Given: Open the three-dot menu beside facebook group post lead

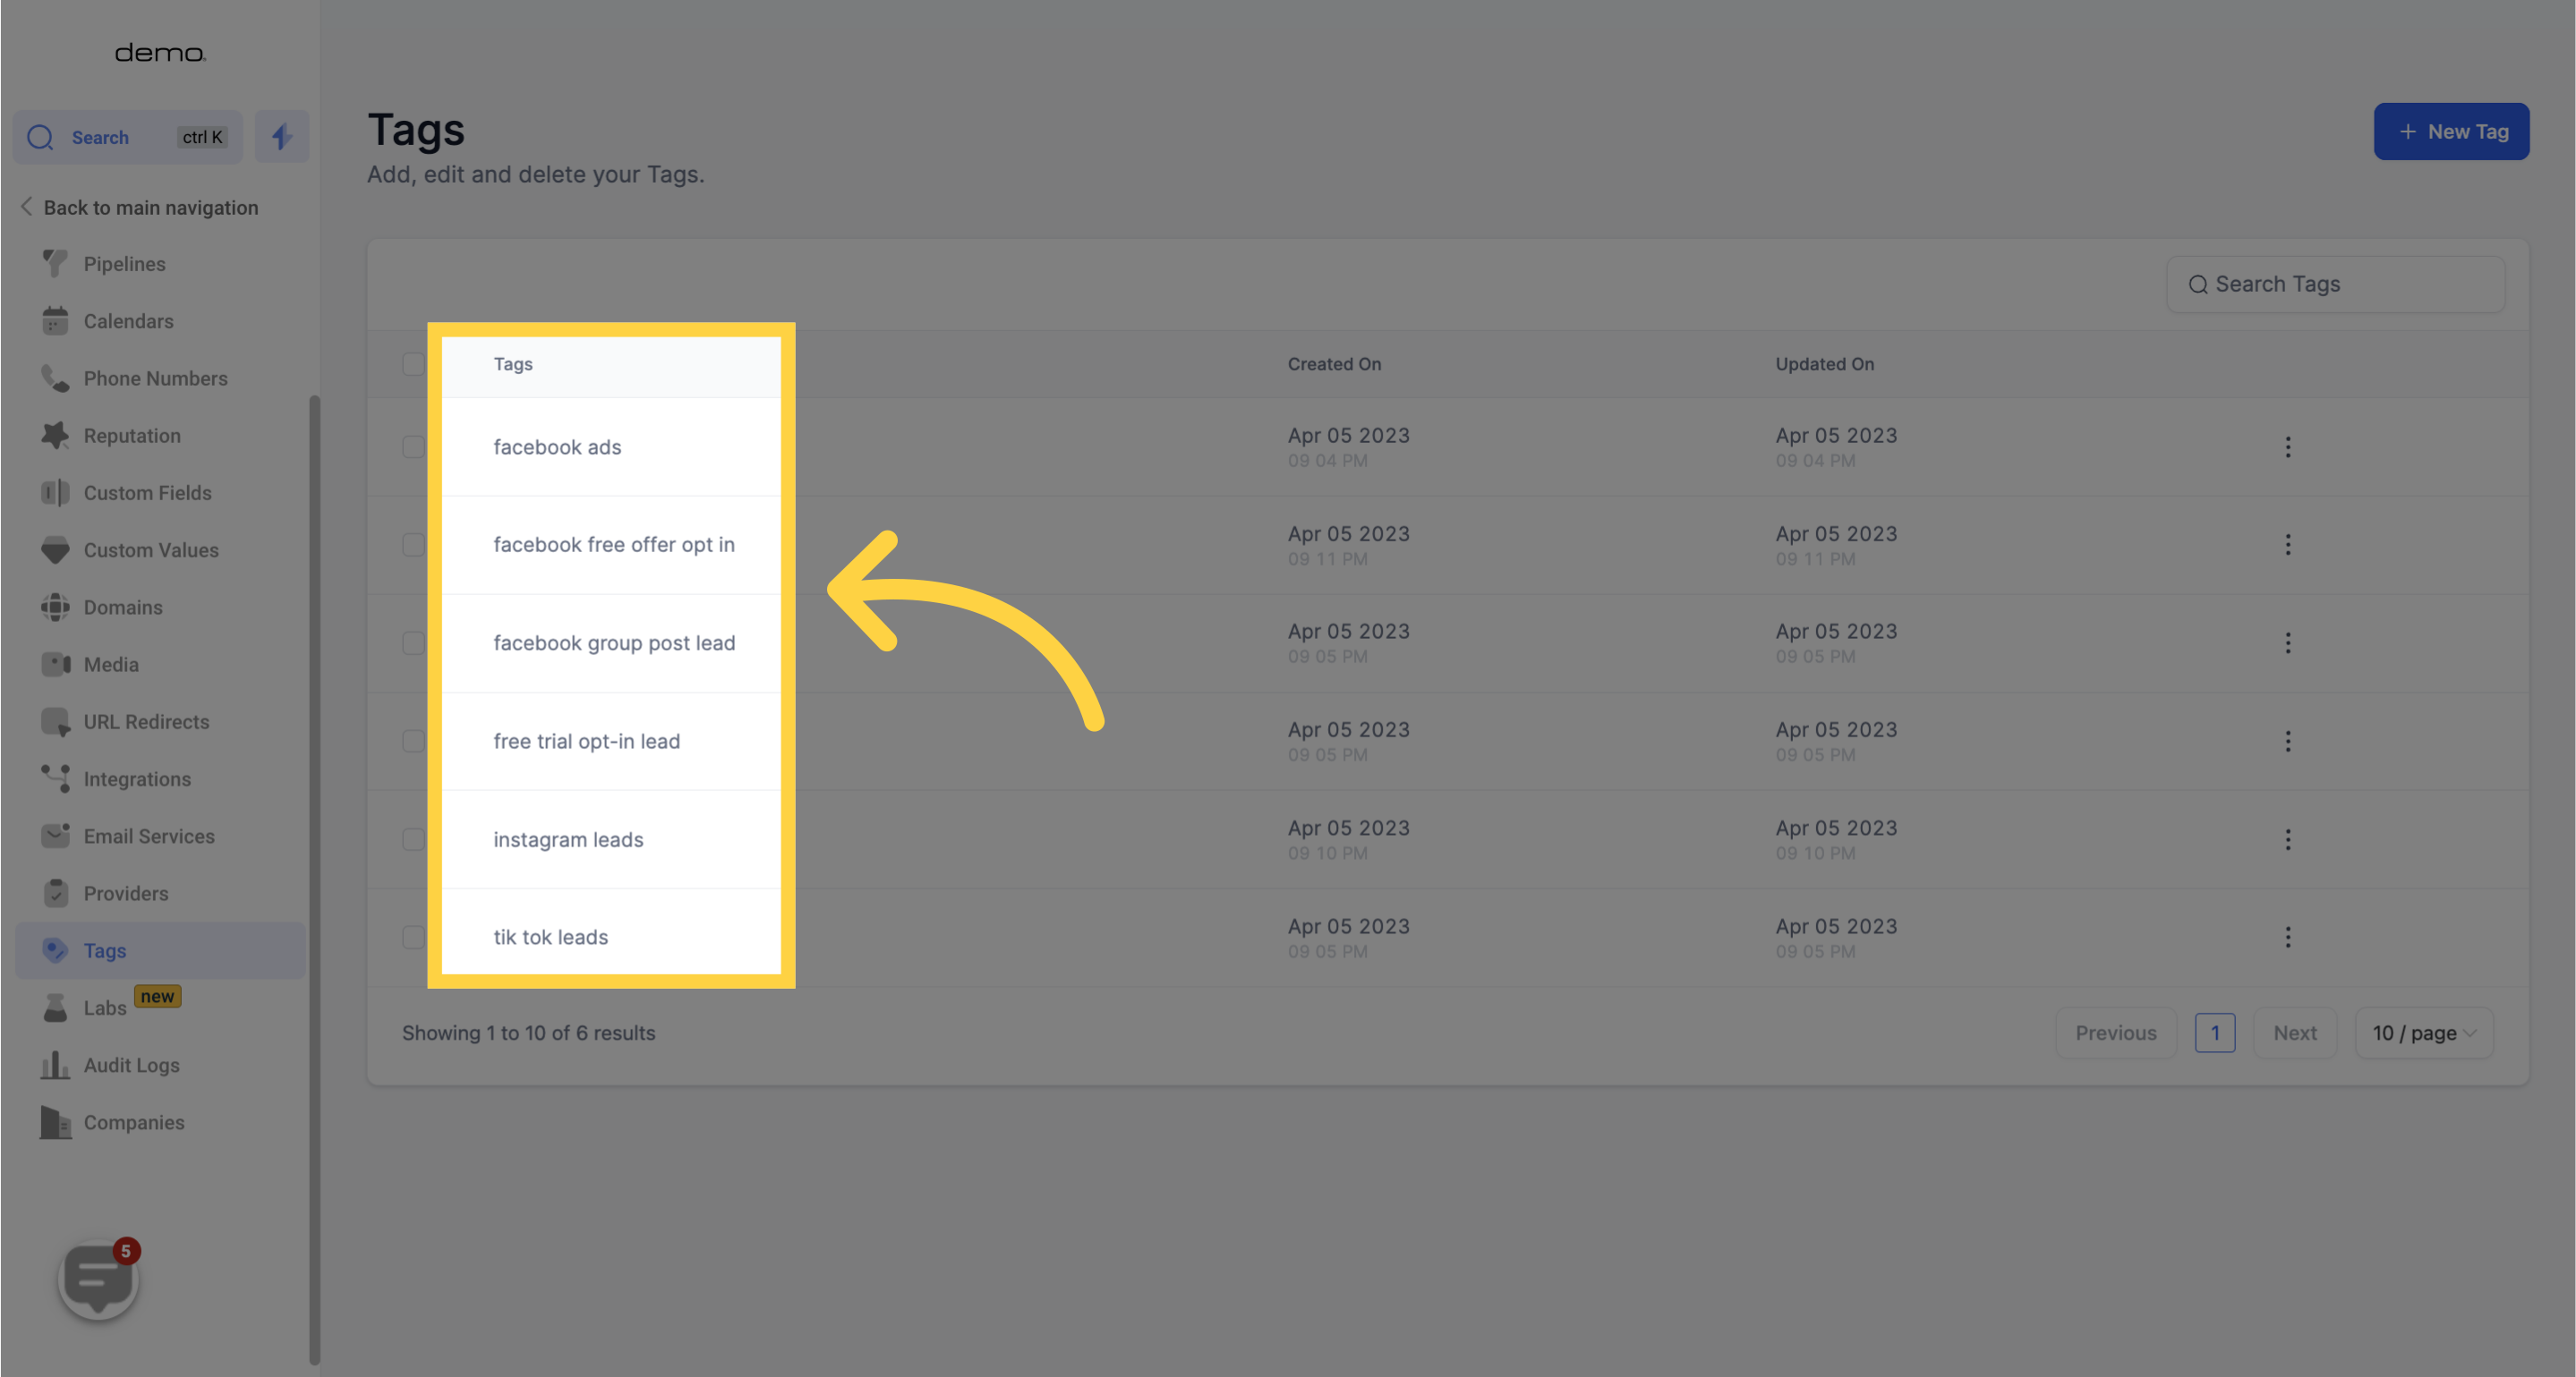Looking at the screenshot, I should [x=2288, y=642].
